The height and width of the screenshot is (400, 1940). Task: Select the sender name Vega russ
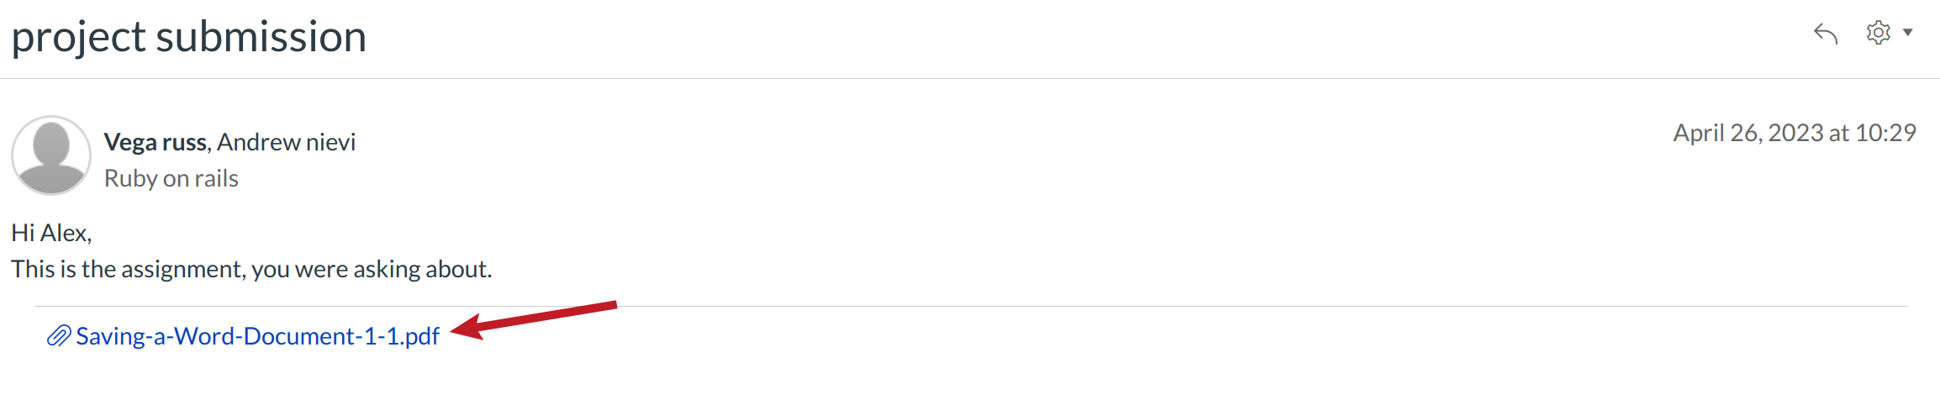[155, 142]
